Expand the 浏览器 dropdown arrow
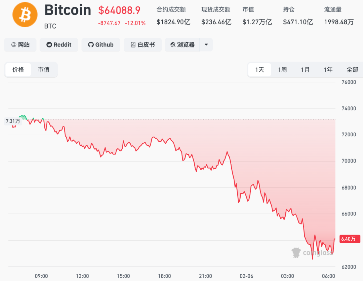 [206, 45]
